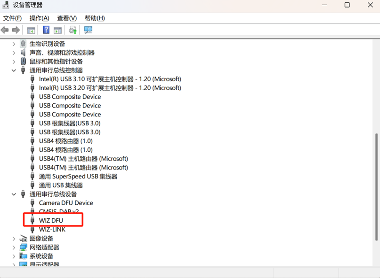Expand the 图像设备 category
Viewport: 380px width, 278px height.
[x=14, y=239]
